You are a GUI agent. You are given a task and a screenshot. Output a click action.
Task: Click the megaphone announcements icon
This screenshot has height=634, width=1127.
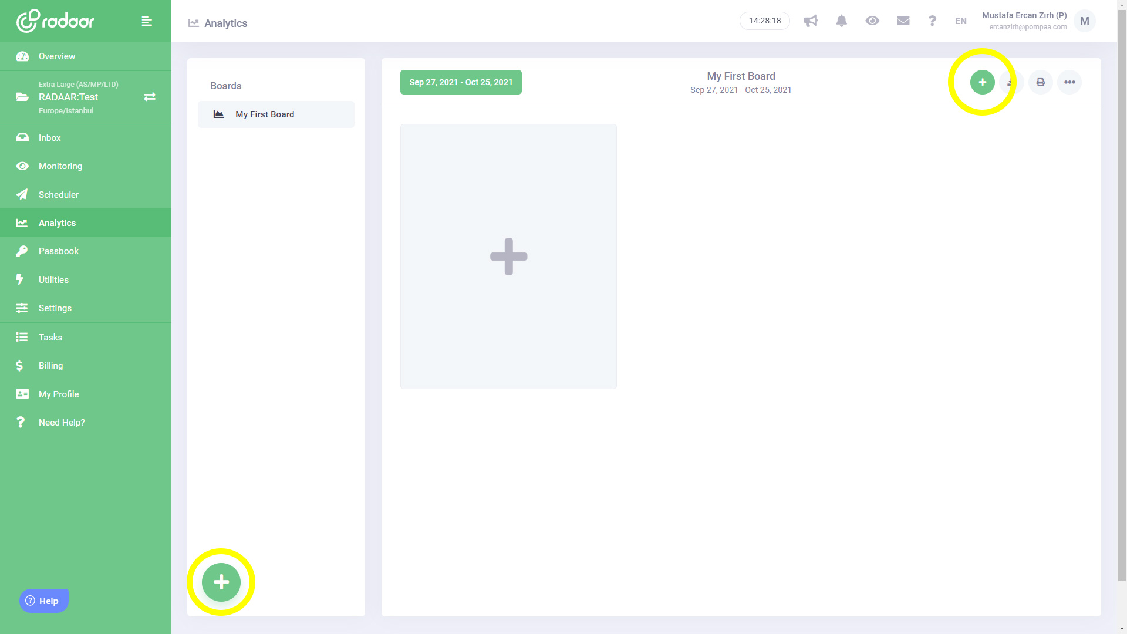point(810,21)
